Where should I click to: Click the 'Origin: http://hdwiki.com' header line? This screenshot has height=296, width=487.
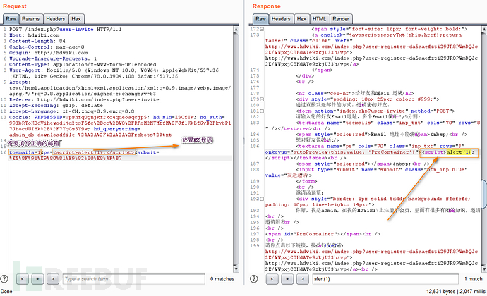[48, 53]
